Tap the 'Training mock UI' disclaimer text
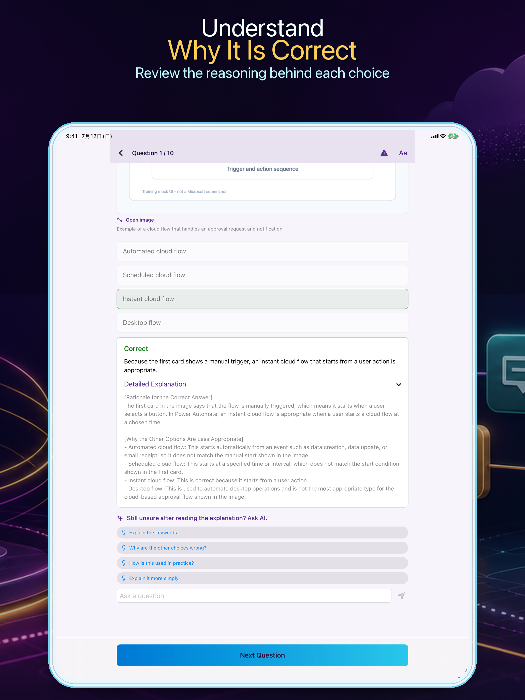Screen dimensions: 525x700 [x=184, y=192]
